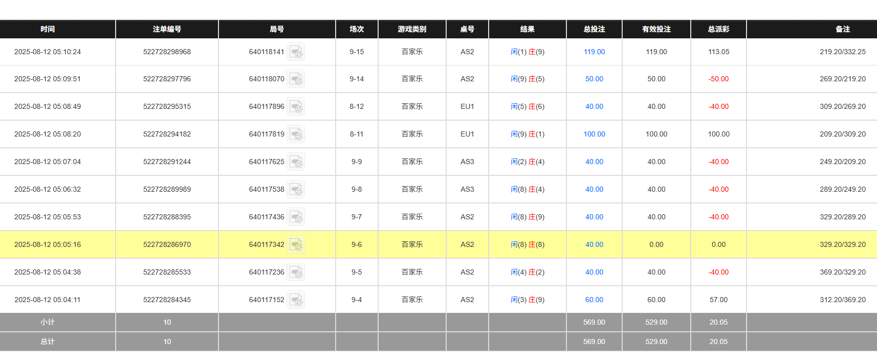Play video replay for round 640117819
The width and height of the screenshot is (877, 364).
[296, 134]
